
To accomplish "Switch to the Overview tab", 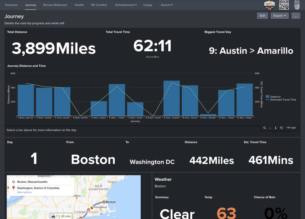I will (11, 5).
